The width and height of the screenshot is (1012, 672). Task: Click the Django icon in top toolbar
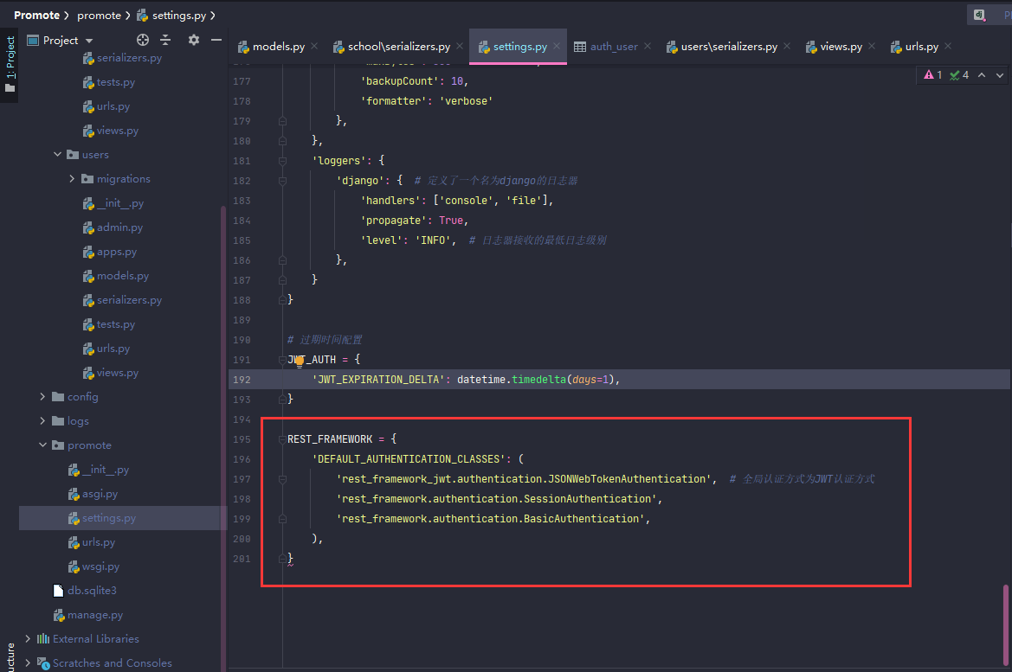(x=980, y=15)
